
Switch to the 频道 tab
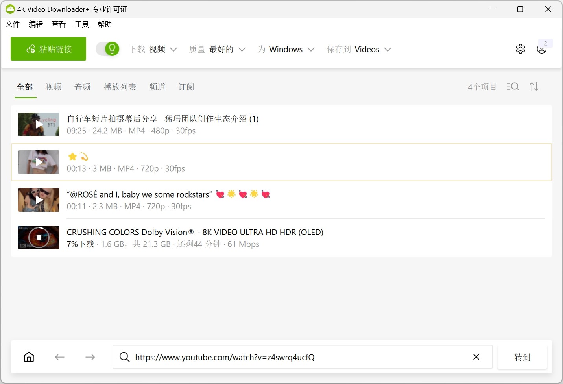click(157, 87)
